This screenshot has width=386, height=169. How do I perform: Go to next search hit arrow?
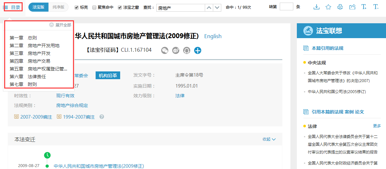217,8
